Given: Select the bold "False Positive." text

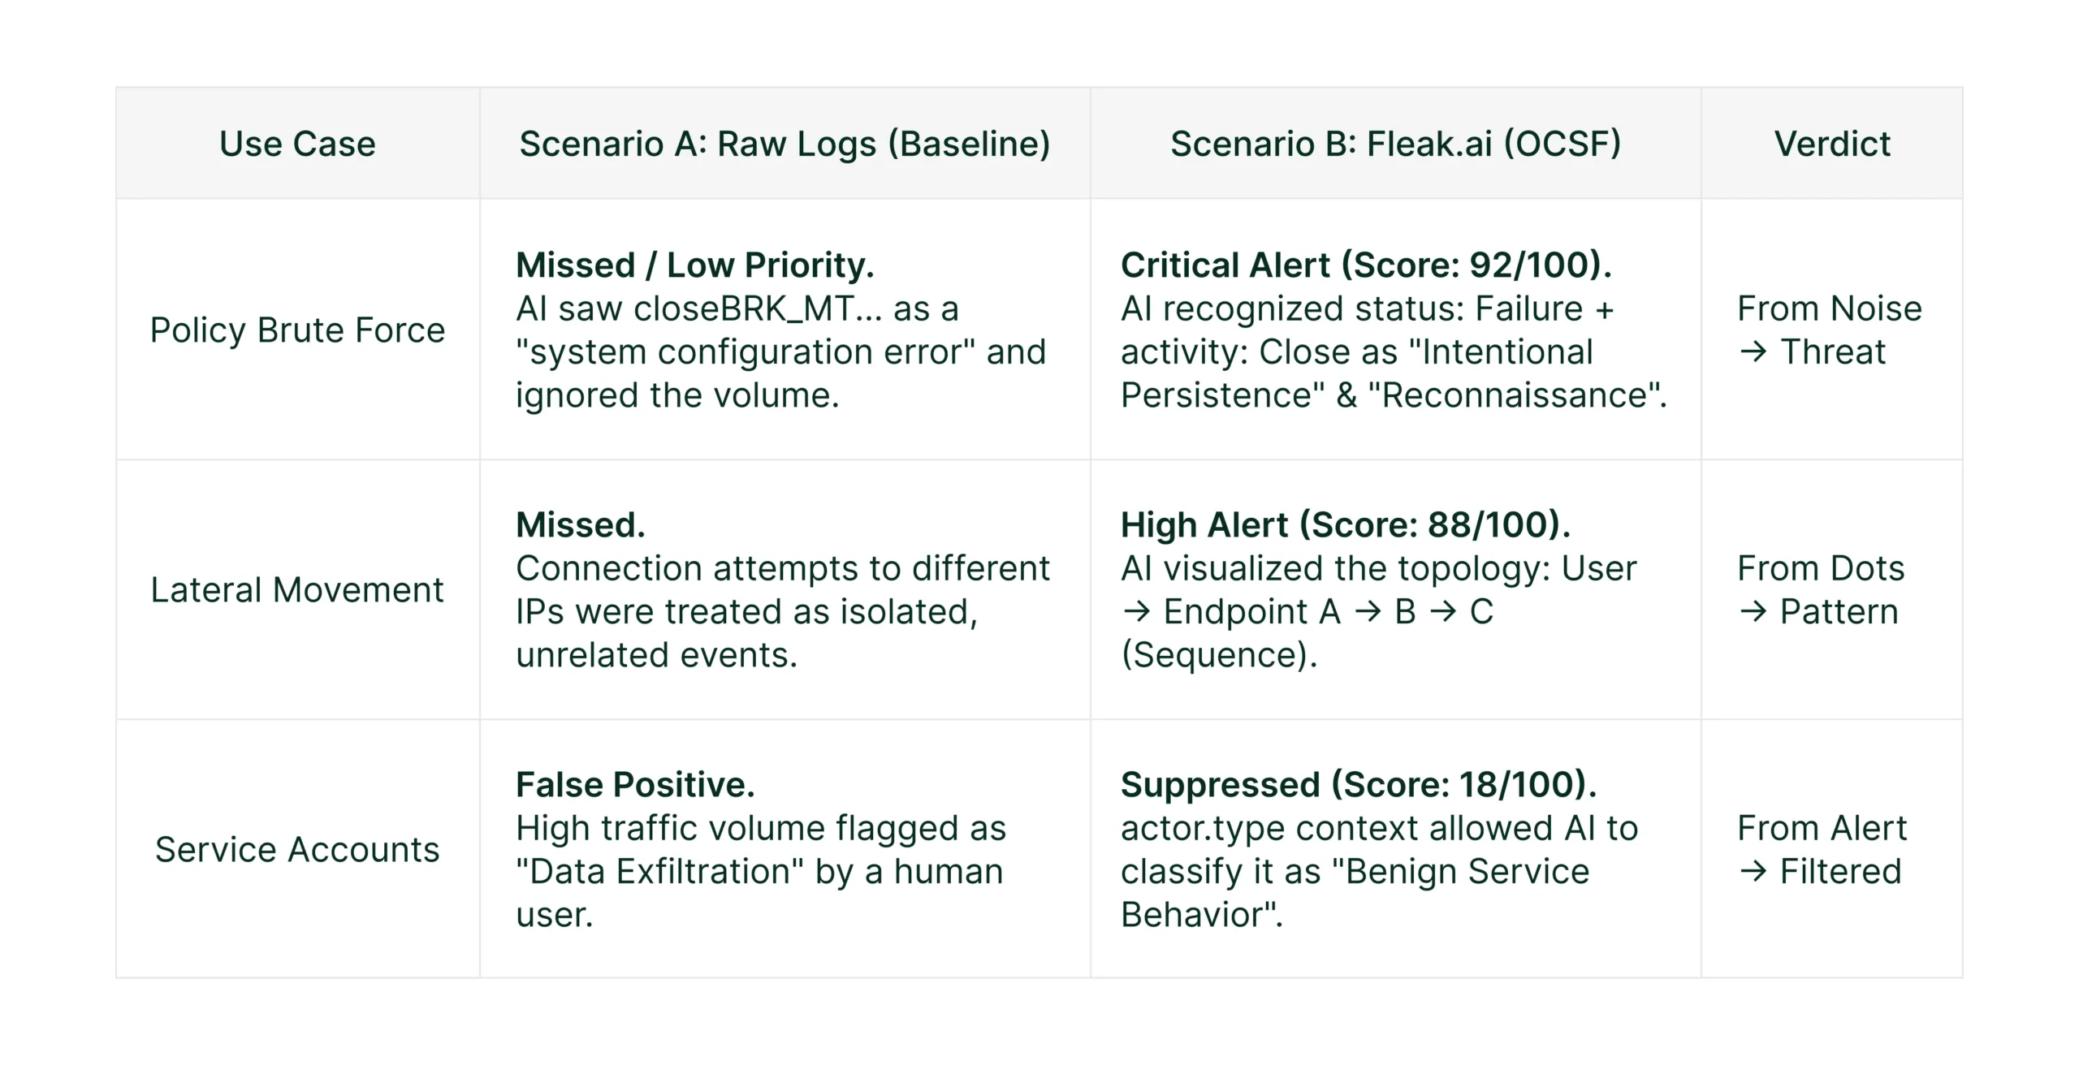Looking at the screenshot, I should pyautogui.click(x=635, y=785).
